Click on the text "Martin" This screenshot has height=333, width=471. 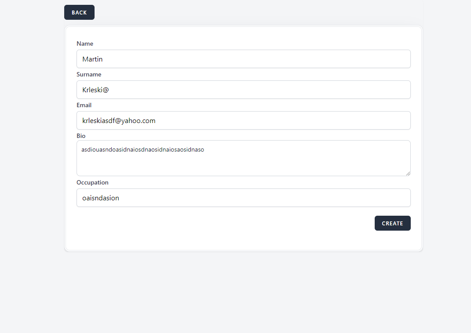(92, 59)
